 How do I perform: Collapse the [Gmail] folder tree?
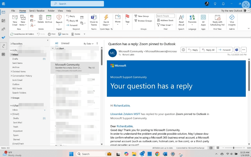pos(11,114)
